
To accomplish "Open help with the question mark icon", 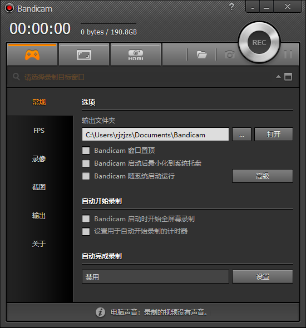I will (x=231, y=7).
